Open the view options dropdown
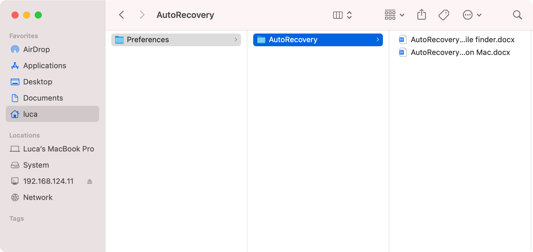This screenshot has width=533, height=252. 343,15
